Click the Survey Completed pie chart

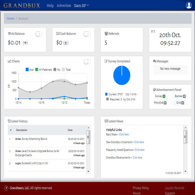[122, 75]
